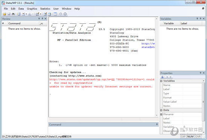Open the Viewer from the toolbar
This screenshot has width=207, height=140.
pos(23,14)
